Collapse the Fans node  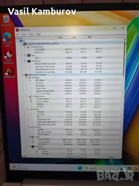[25, 55]
